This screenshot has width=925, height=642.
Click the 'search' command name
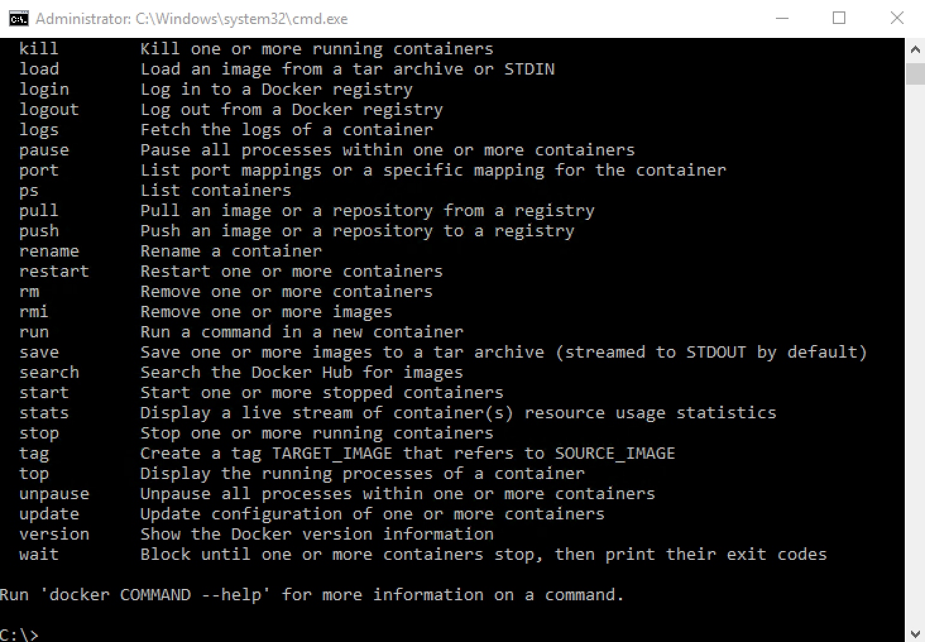click(49, 372)
